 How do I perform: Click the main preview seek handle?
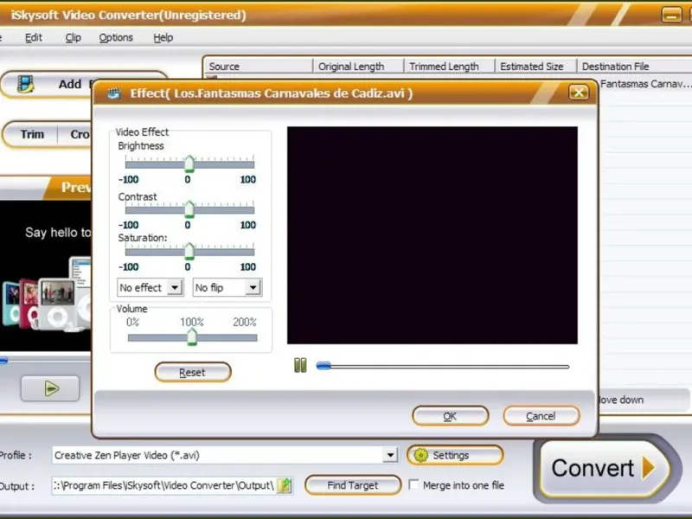click(x=3, y=361)
